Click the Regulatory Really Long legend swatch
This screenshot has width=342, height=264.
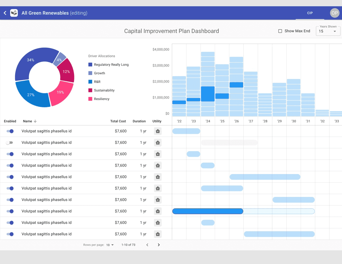90,65
